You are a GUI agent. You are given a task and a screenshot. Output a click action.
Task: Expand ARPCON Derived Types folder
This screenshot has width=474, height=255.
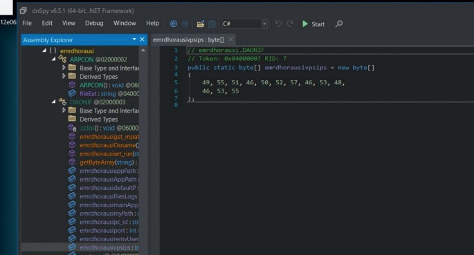64,76
